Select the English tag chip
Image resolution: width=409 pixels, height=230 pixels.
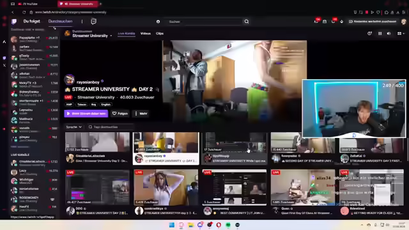tap(105, 105)
